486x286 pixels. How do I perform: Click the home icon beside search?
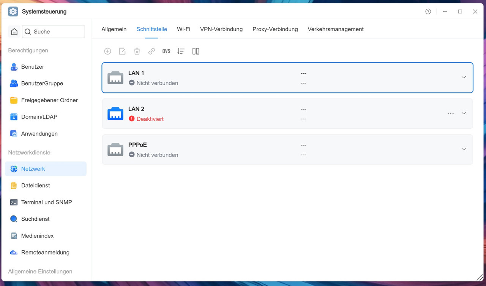coord(14,32)
